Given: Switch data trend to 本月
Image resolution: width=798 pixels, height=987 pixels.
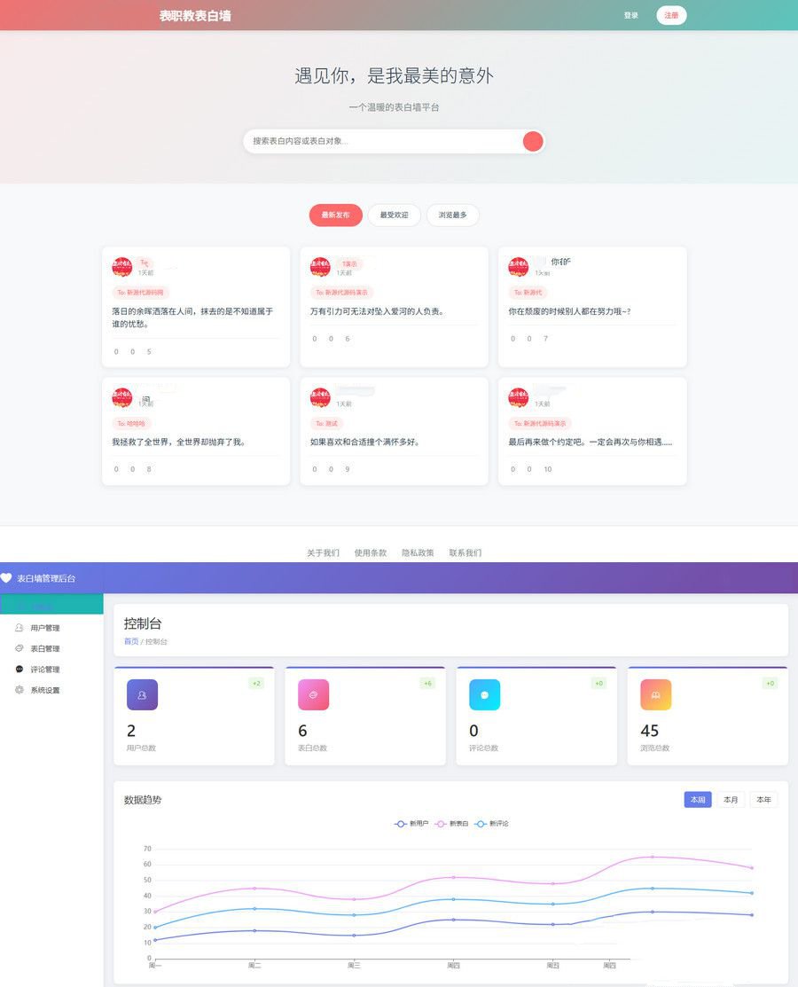Looking at the screenshot, I should tap(731, 800).
